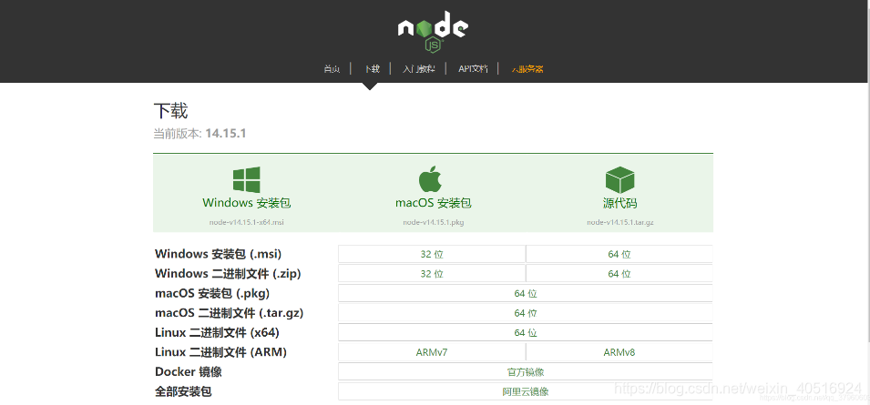Download 64 位 macOS 二进制文件 (.tar.gz)
The height and width of the screenshot is (405, 870).
pyautogui.click(x=526, y=313)
